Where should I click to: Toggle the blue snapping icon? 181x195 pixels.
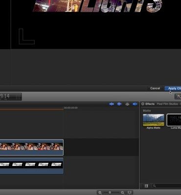click(x=135, y=104)
